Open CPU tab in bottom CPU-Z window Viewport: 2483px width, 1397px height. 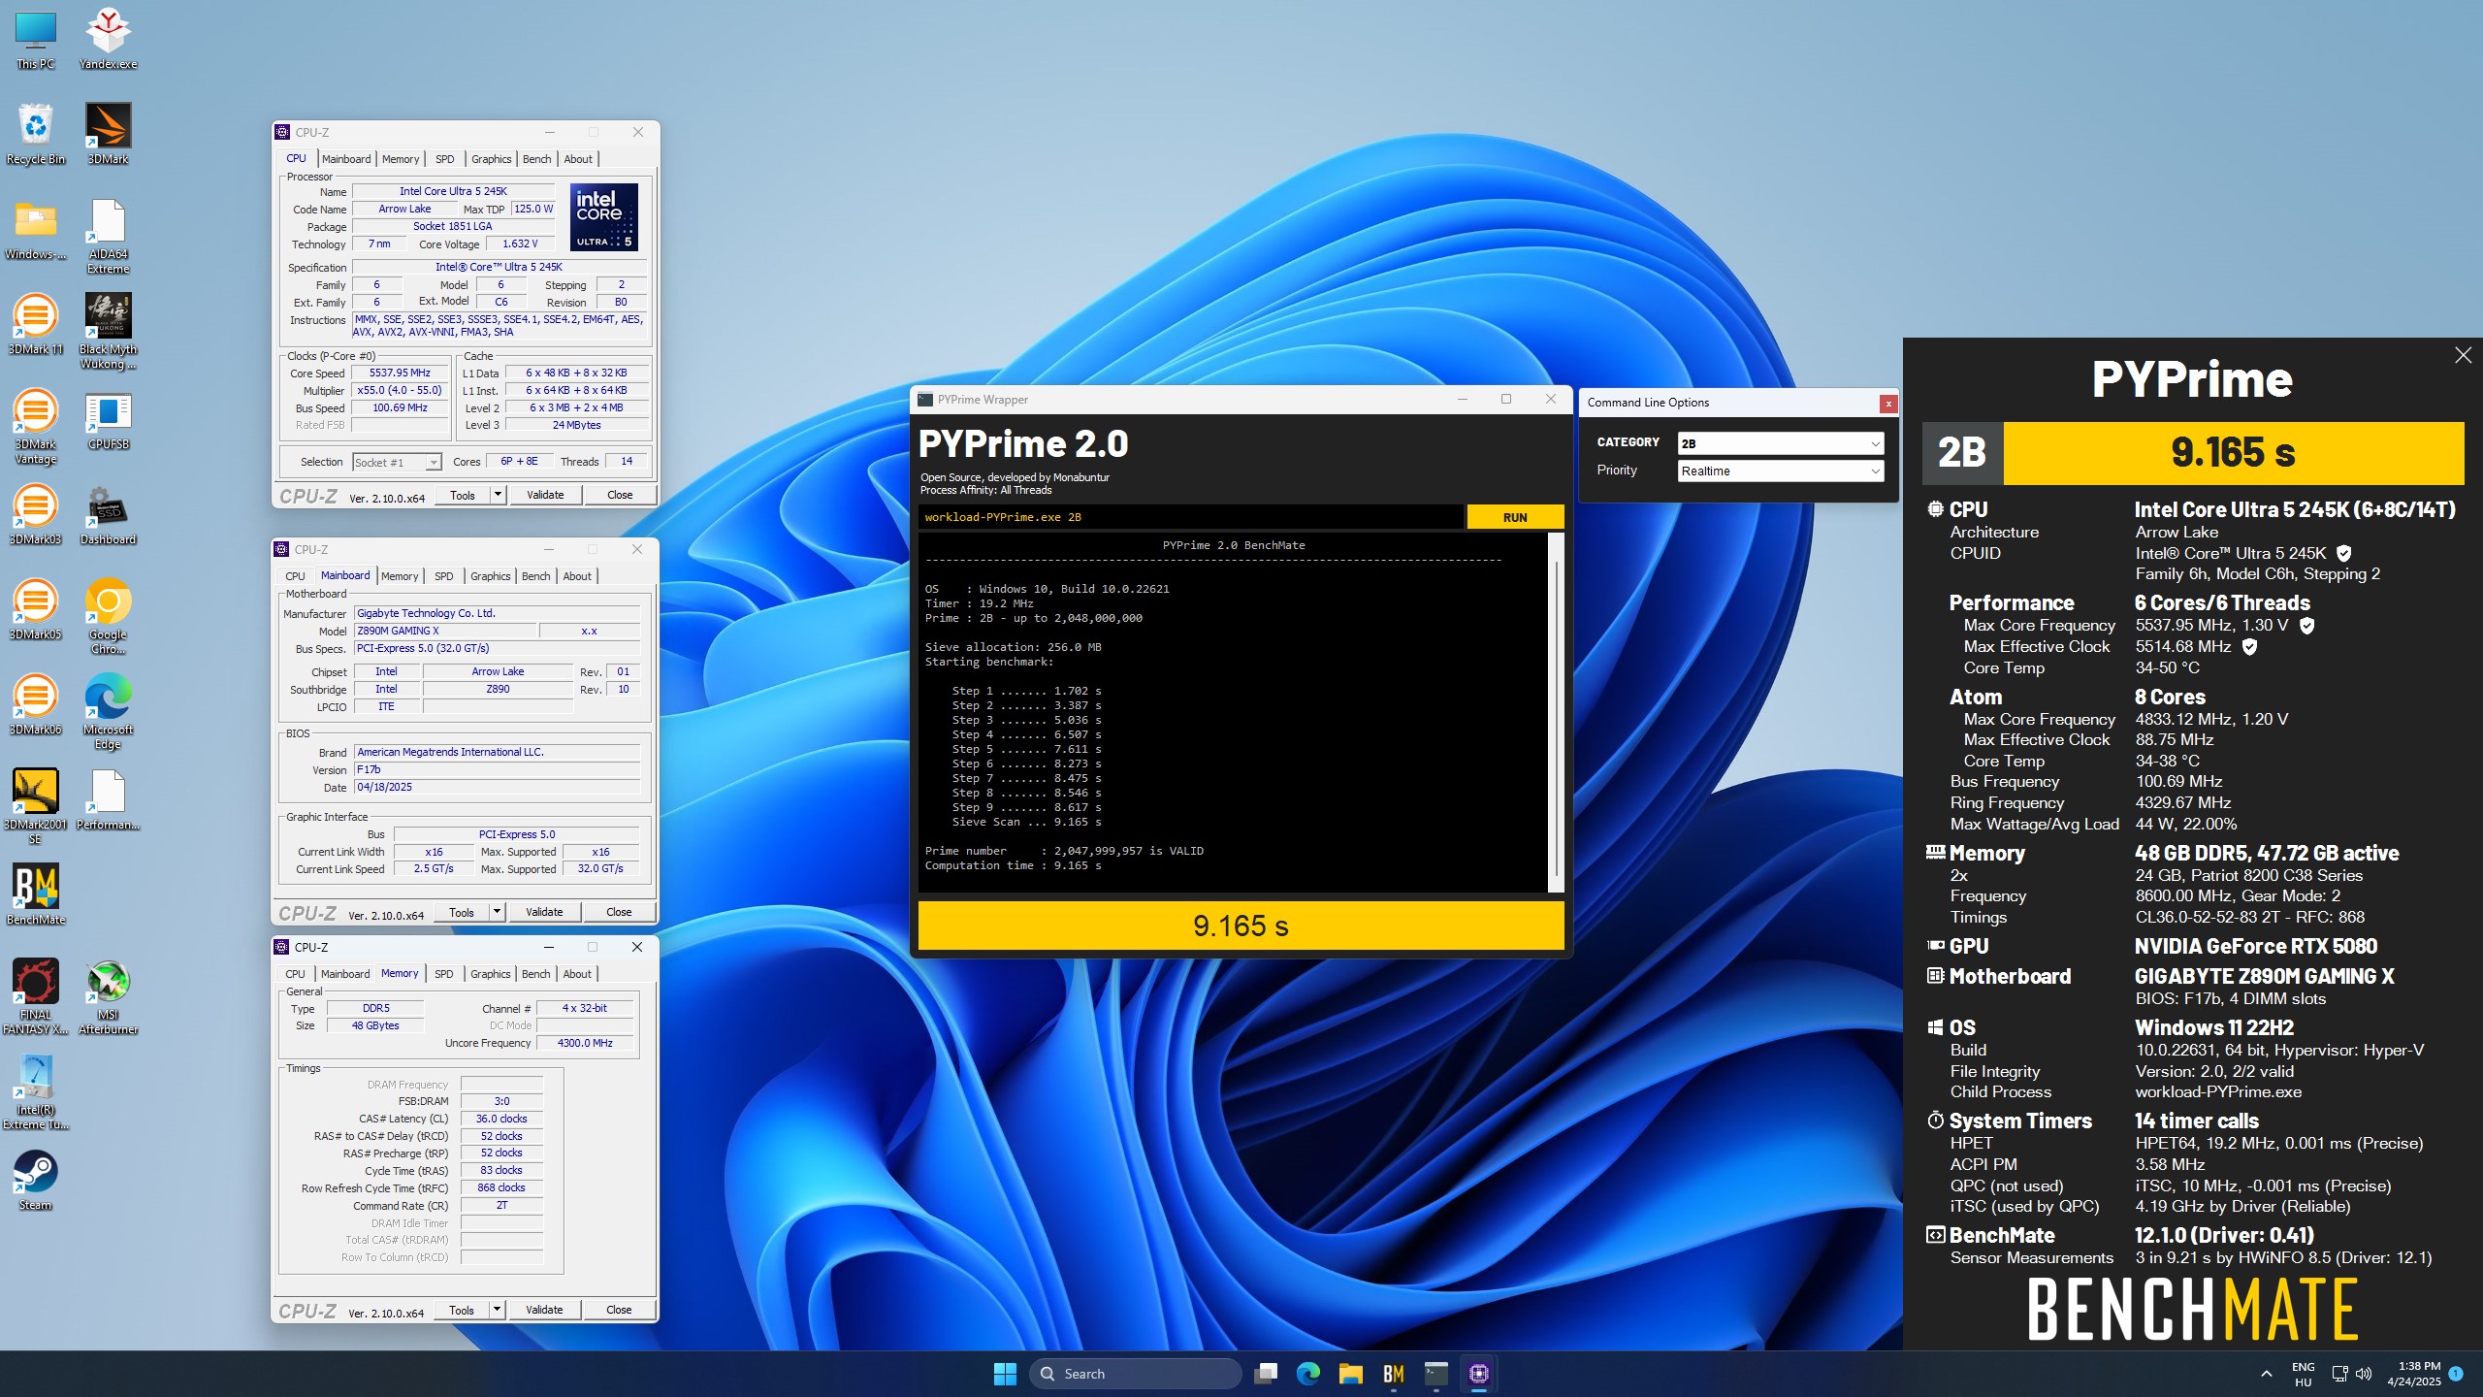pyautogui.click(x=295, y=974)
